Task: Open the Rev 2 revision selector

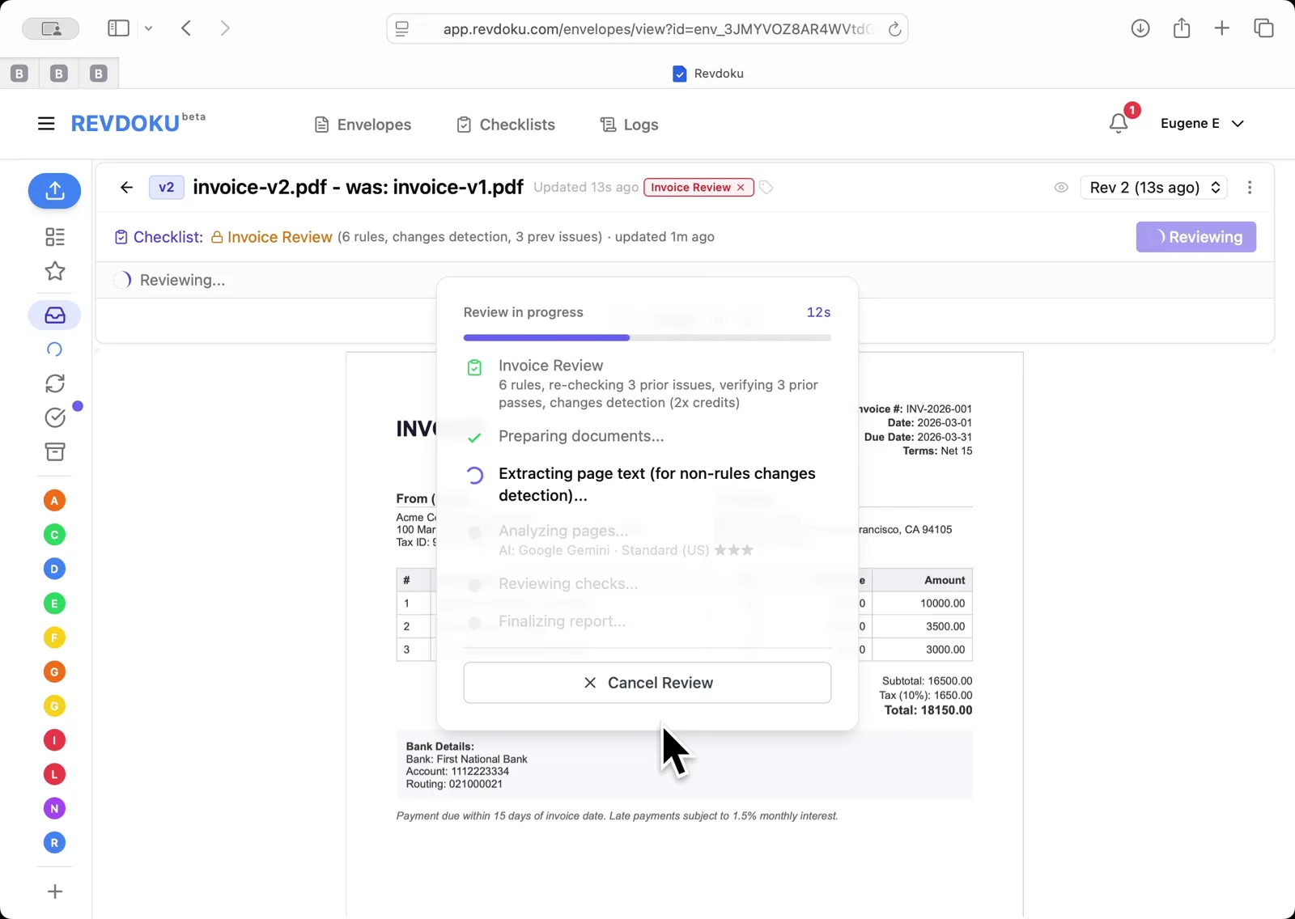Action: [x=1153, y=187]
